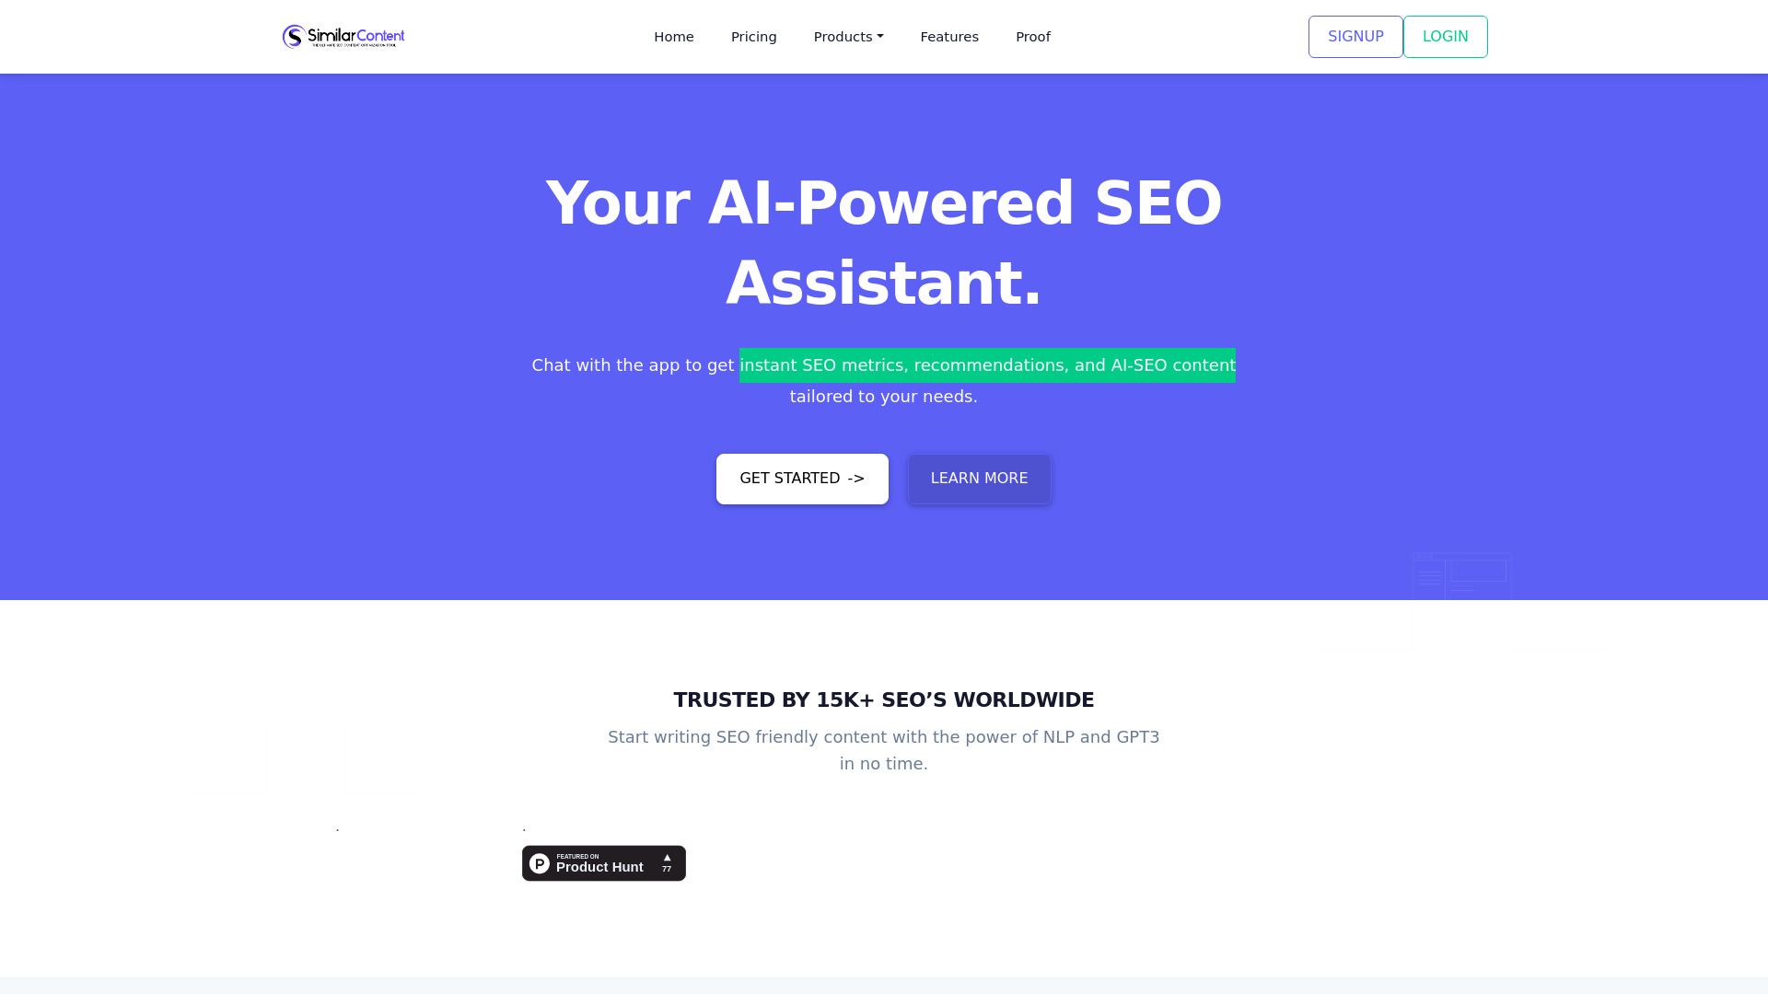
Task: Click the Product Hunt upvote count 77
Action: (666, 867)
